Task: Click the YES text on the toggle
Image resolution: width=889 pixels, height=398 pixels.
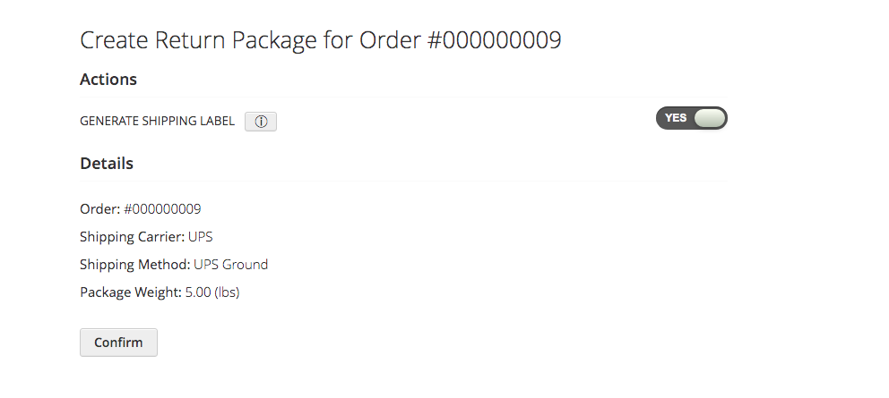Action: (675, 118)
